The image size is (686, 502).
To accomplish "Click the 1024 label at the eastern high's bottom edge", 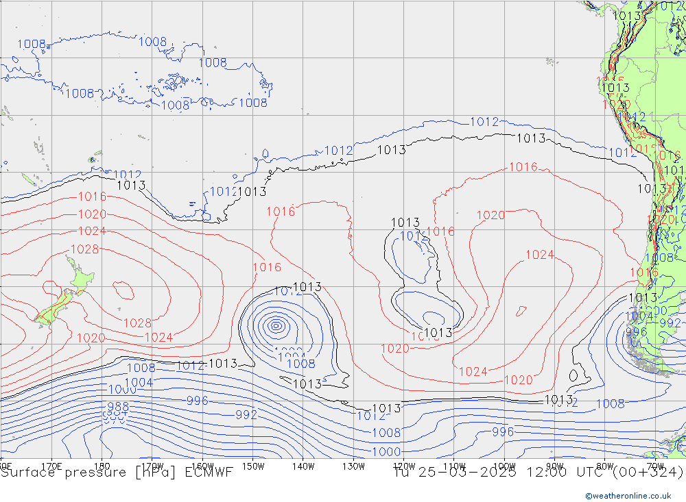I will point(473,371).
